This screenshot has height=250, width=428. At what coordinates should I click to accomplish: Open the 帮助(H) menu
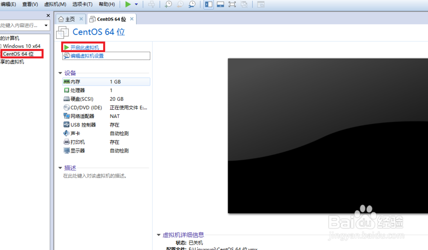click(107, 4)
